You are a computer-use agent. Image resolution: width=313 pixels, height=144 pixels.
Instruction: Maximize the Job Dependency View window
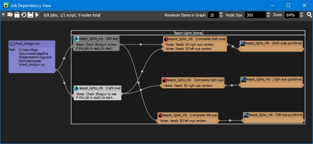[288, 5]
